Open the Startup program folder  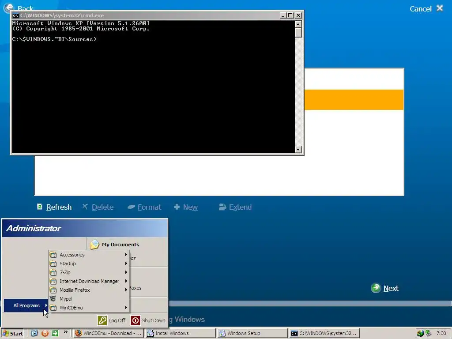pyautogui.click(x=89, y=264)
